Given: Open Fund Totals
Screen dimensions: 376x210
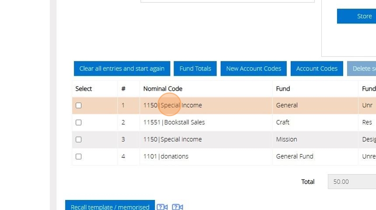Looking at the screenshot, I should coord(195,68).
